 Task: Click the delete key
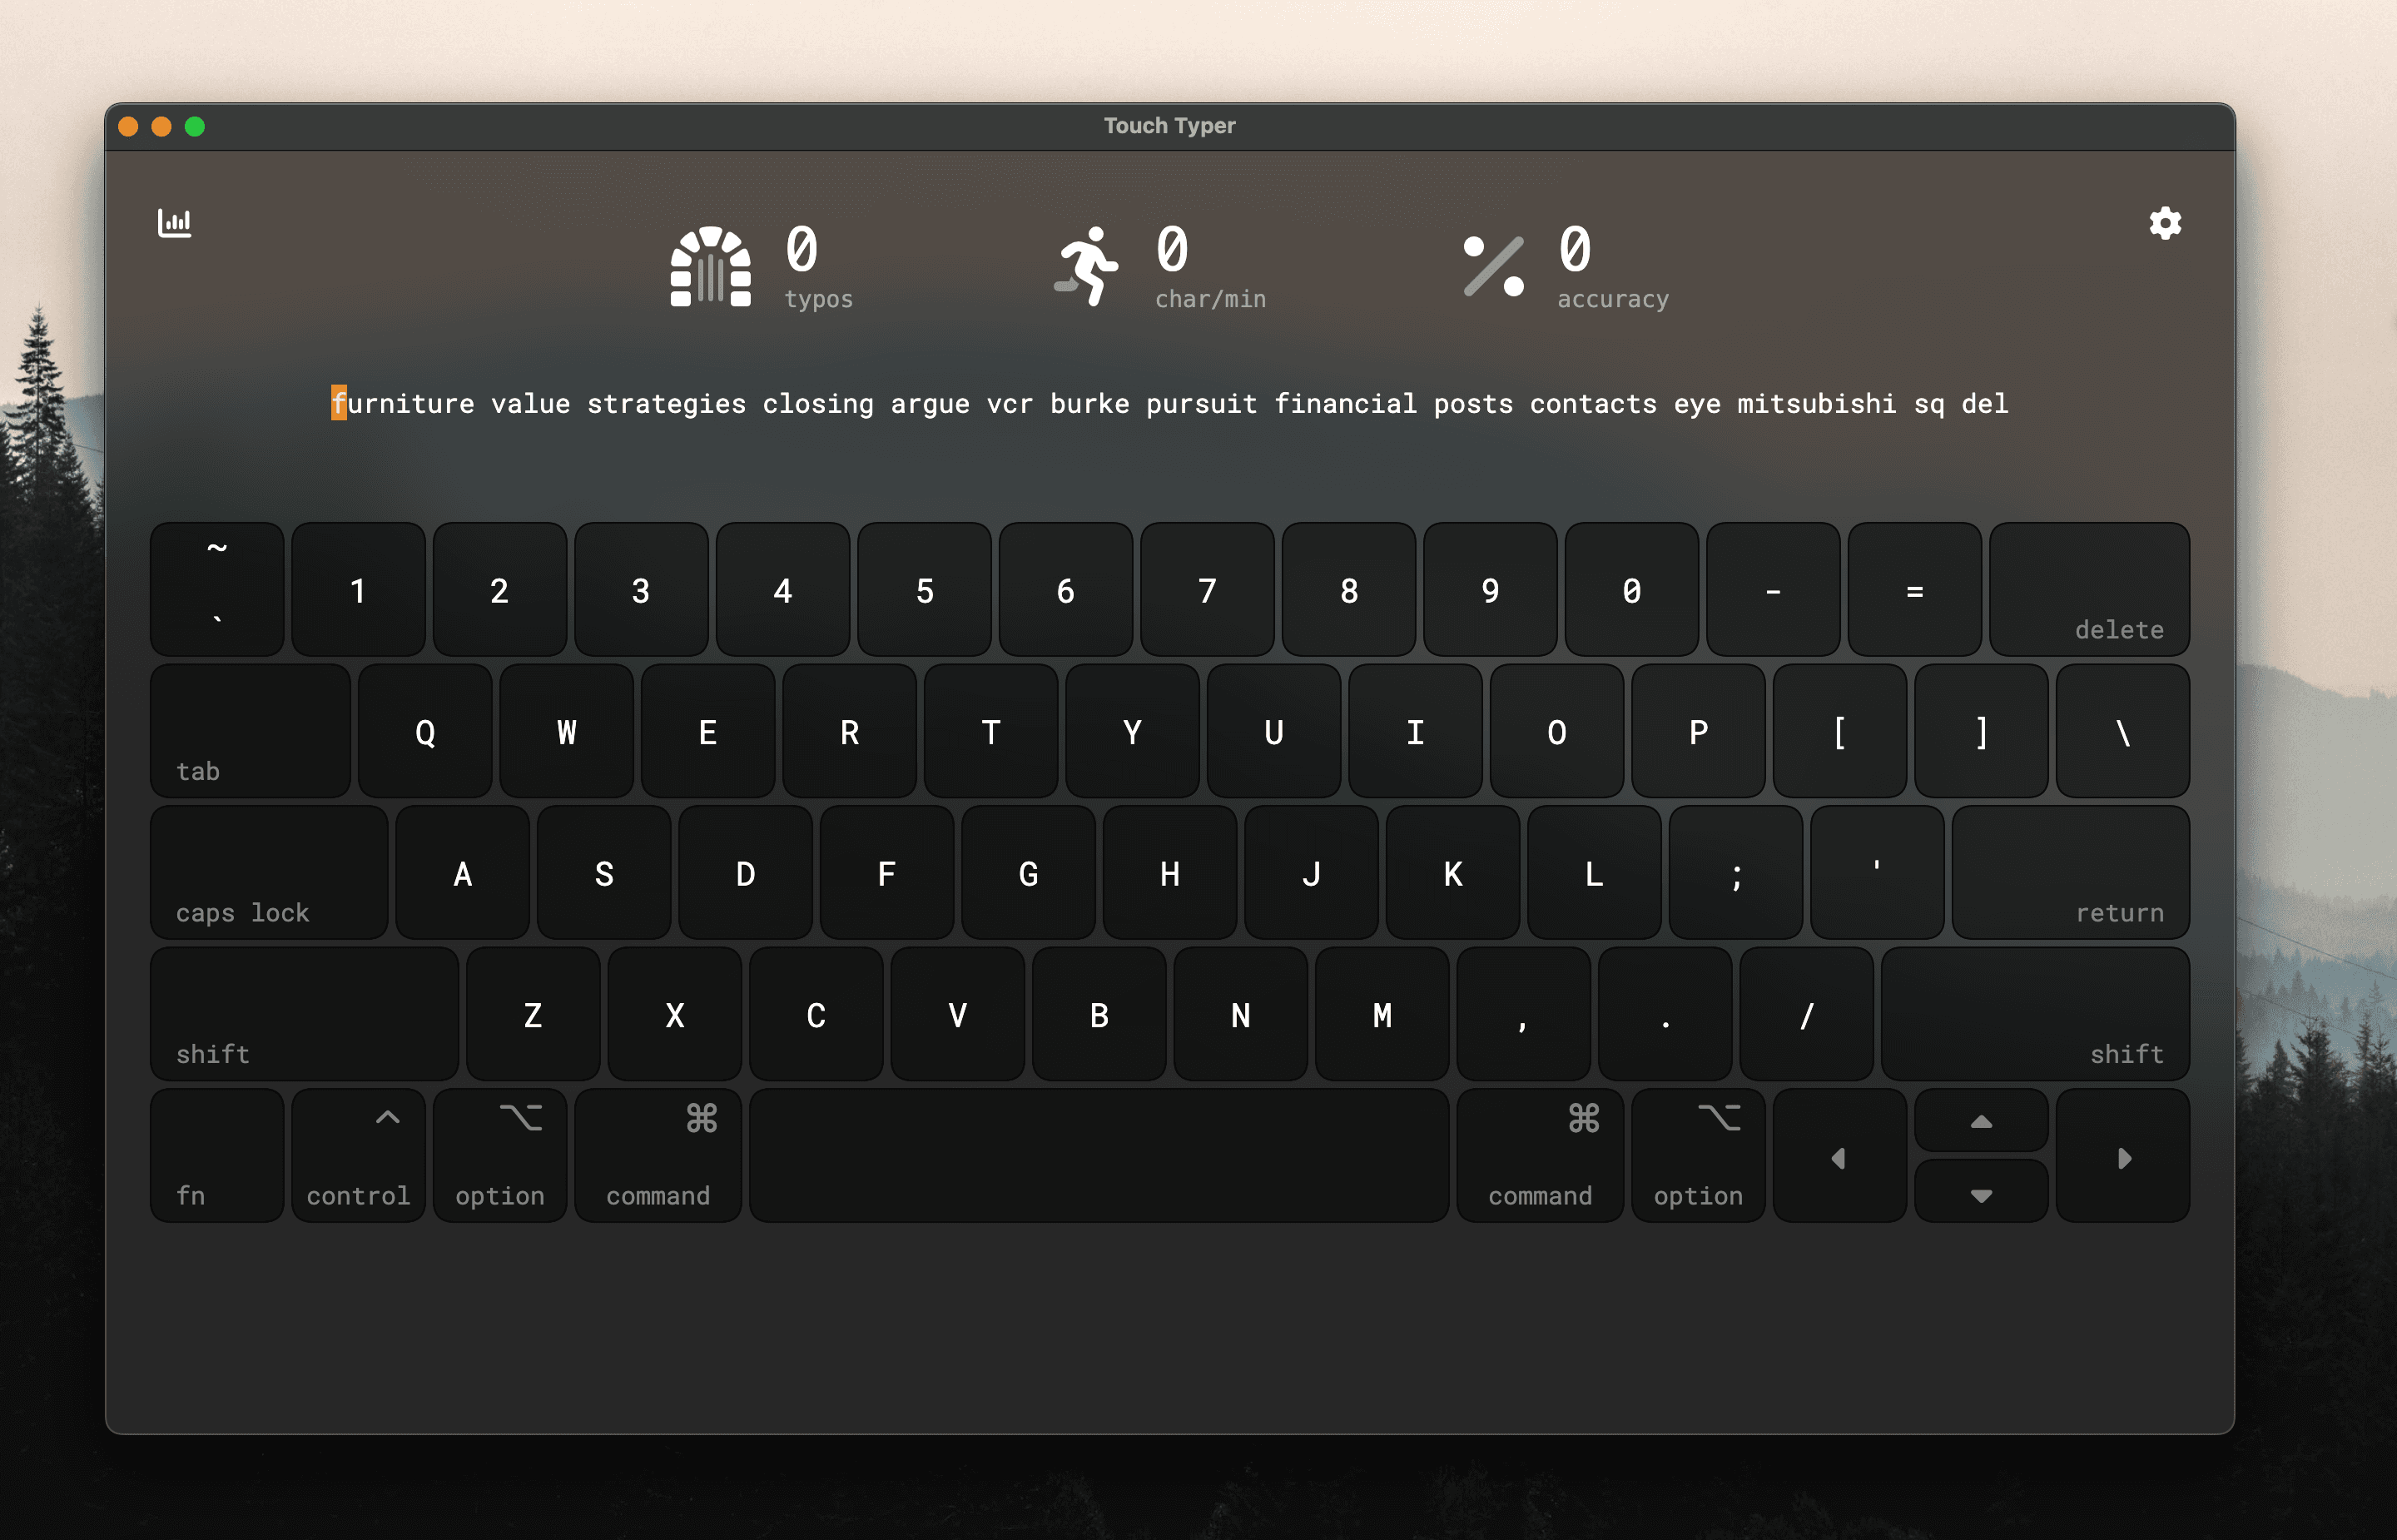pyautogui.click(x=2089, y=590)
